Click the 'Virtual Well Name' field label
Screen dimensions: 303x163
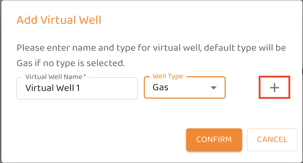click(54, 77)
